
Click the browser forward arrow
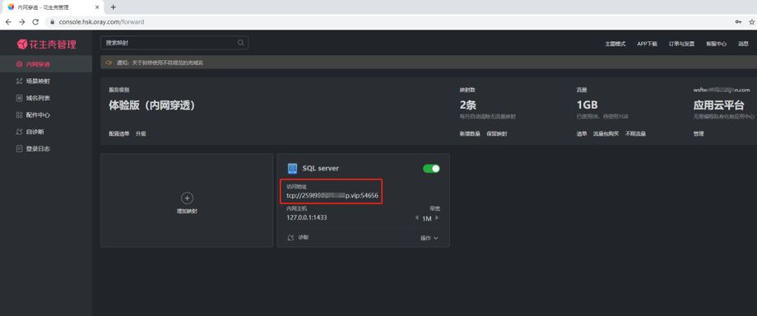coord(21,21)
